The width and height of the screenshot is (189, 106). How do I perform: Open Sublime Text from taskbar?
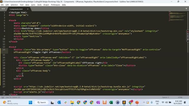coord(124,102)
